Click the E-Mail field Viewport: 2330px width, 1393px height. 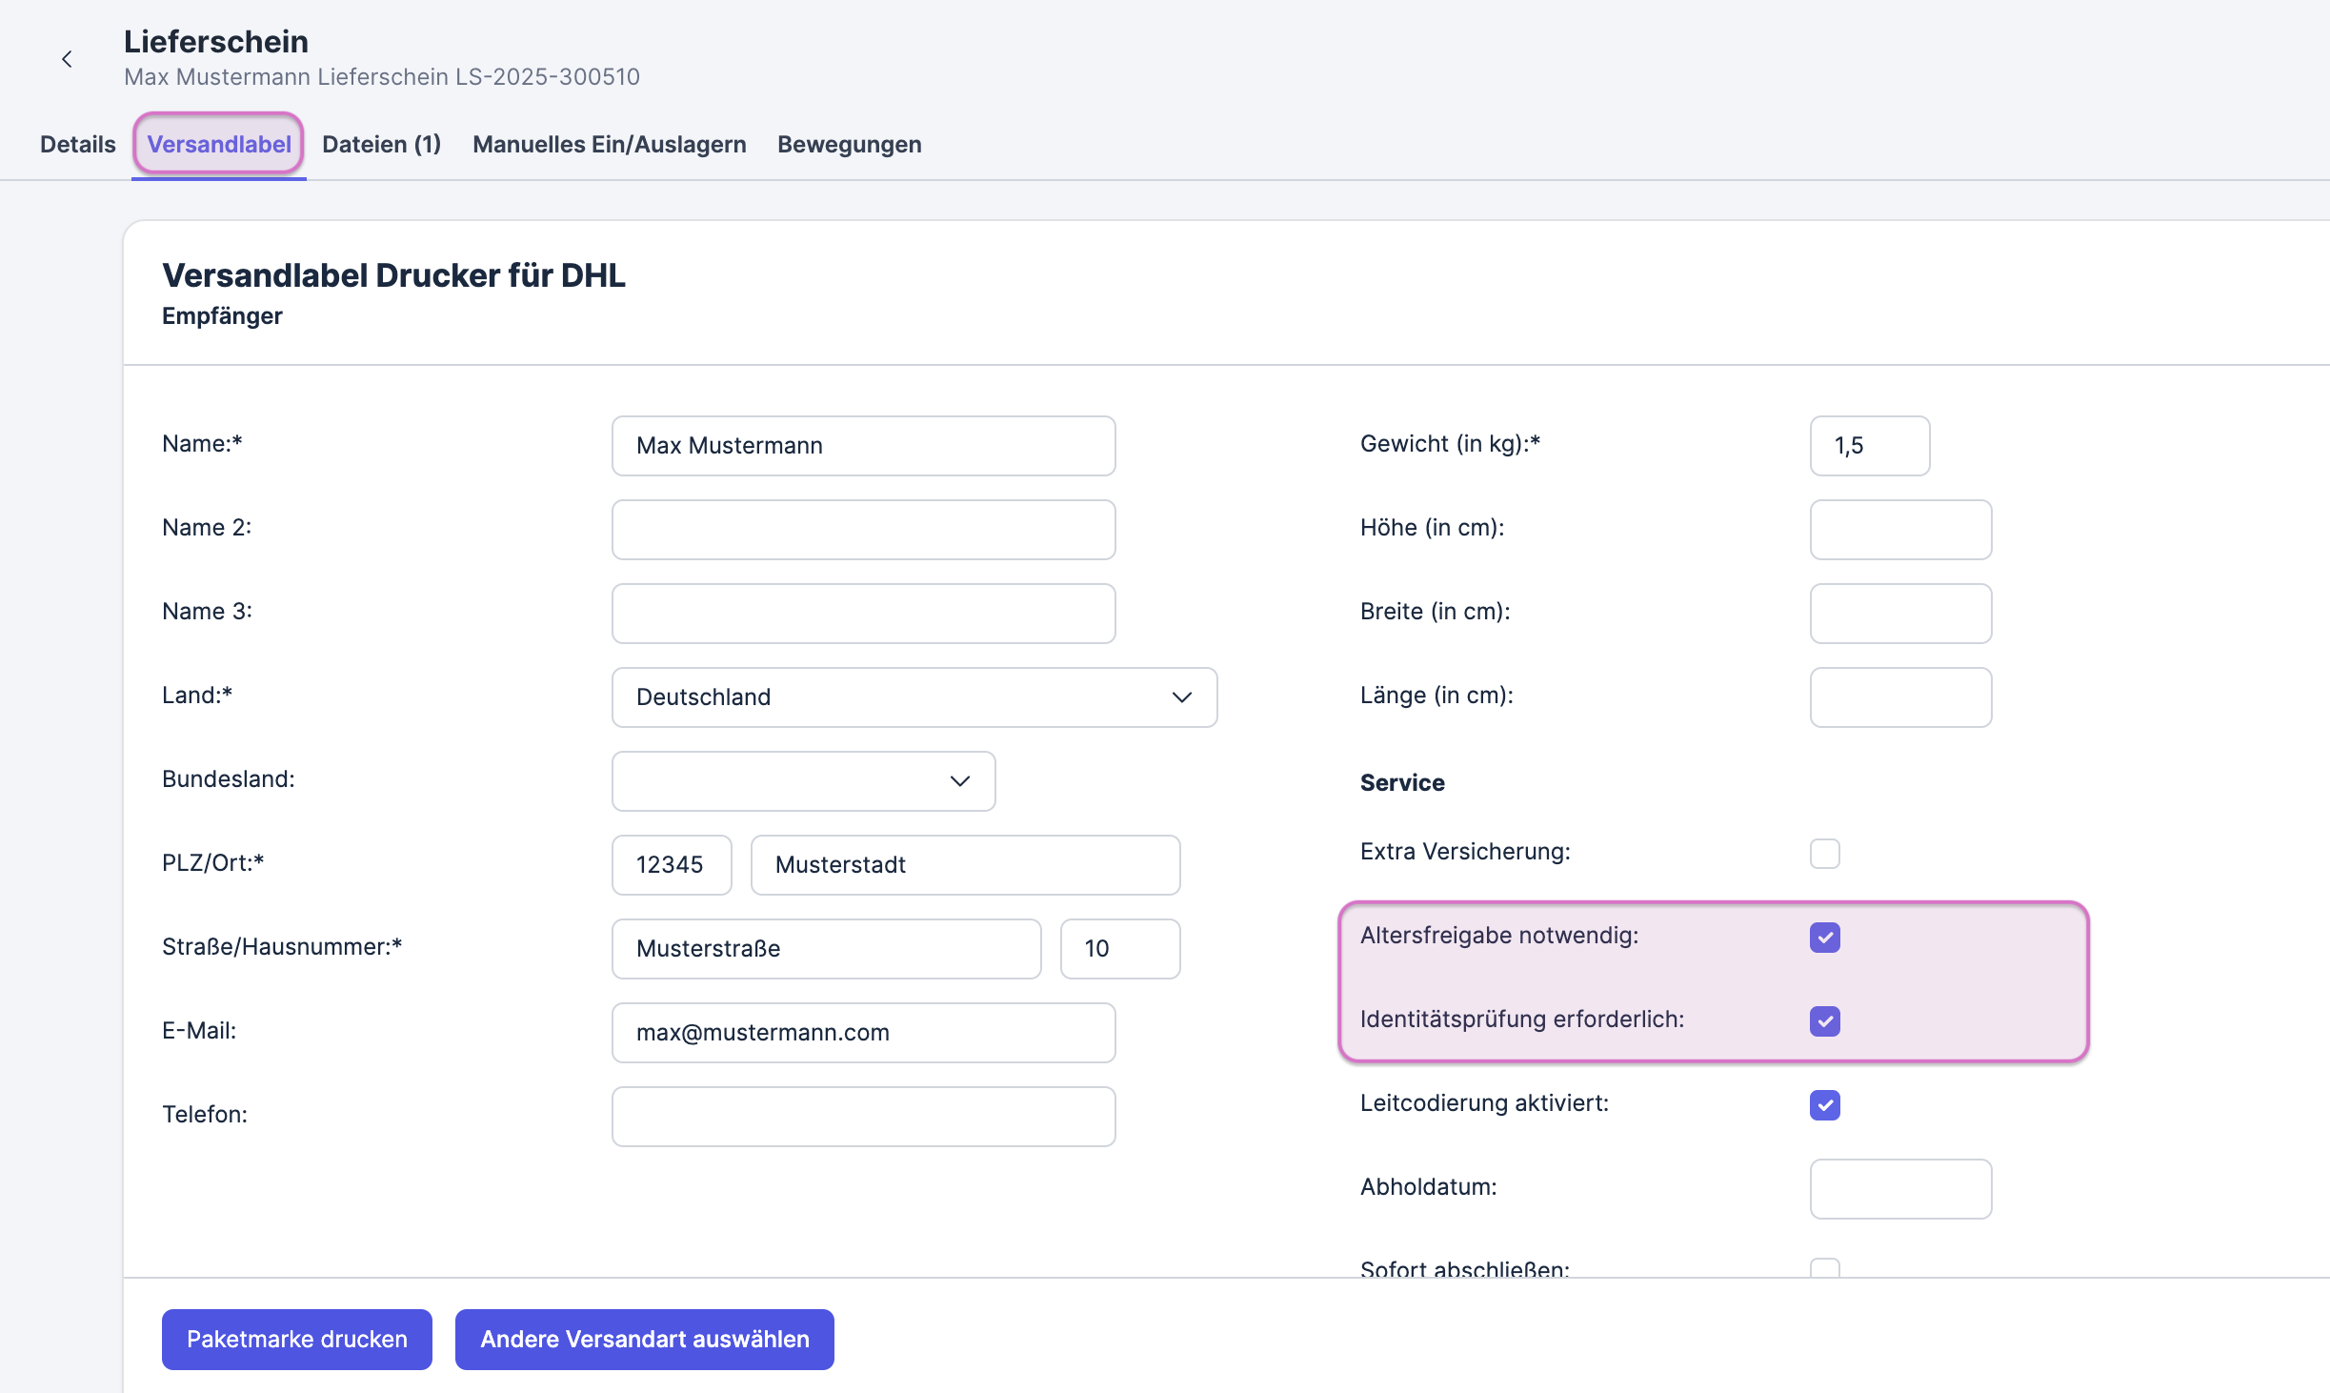point(863,1033)
